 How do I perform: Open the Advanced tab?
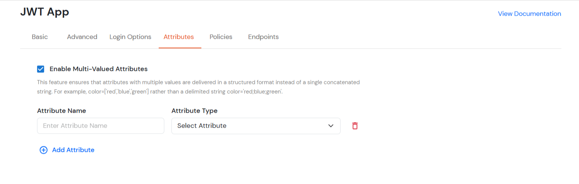pyautogui.click(x=82, y=37)
